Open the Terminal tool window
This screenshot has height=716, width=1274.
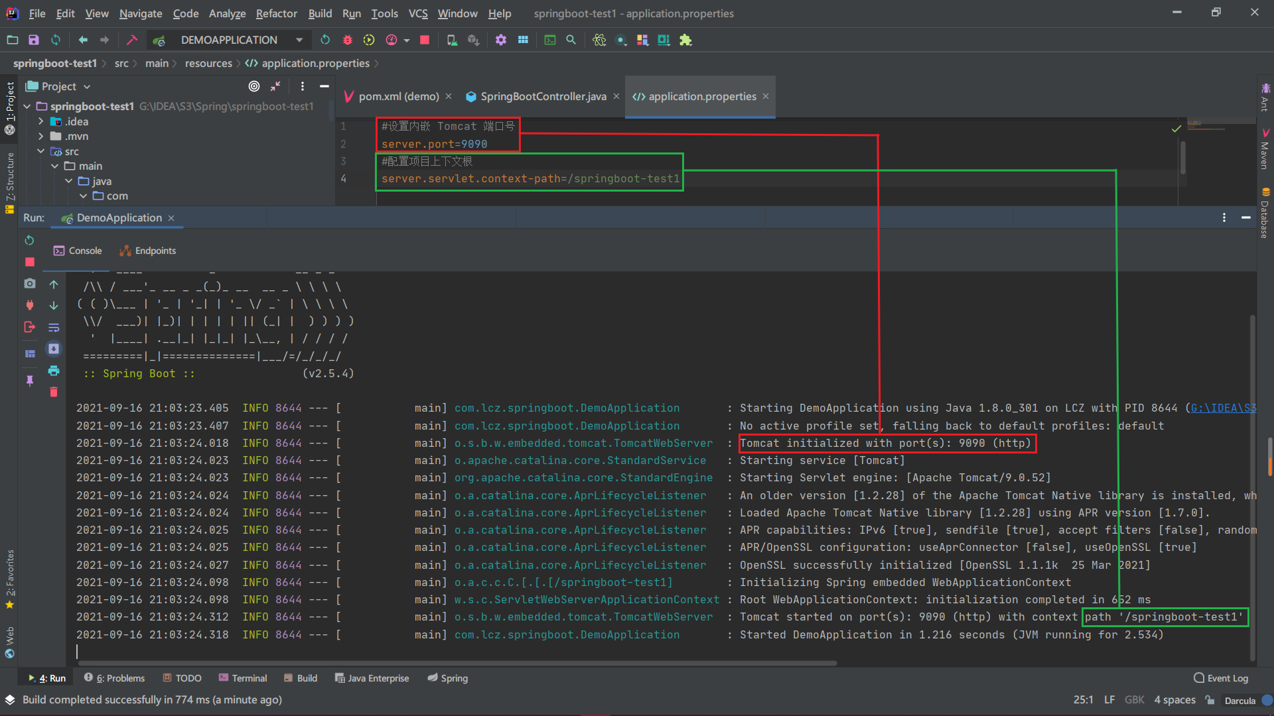click(242, 678)
